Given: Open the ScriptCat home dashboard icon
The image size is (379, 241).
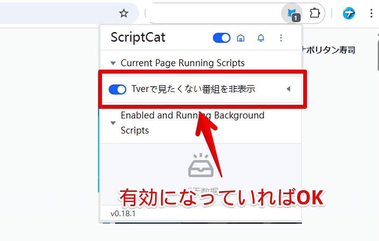Looking at the screenshot, I should pyautogui.click(x=241, y=38).
